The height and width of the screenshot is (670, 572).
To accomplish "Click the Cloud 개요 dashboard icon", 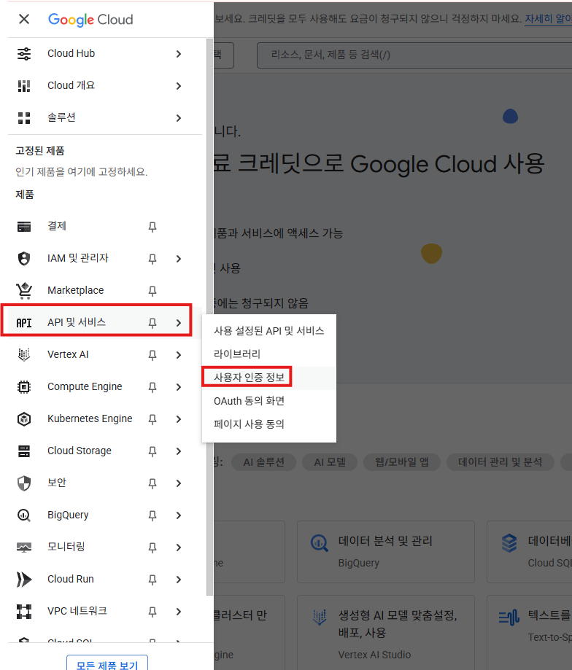I will (24, 86).
